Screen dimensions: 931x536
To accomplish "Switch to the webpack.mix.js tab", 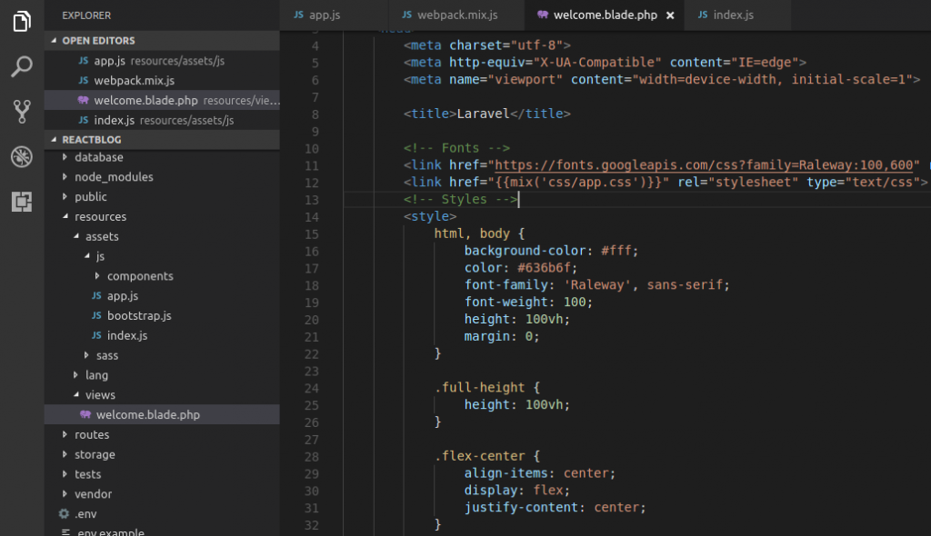I will [x=456, y=15].
